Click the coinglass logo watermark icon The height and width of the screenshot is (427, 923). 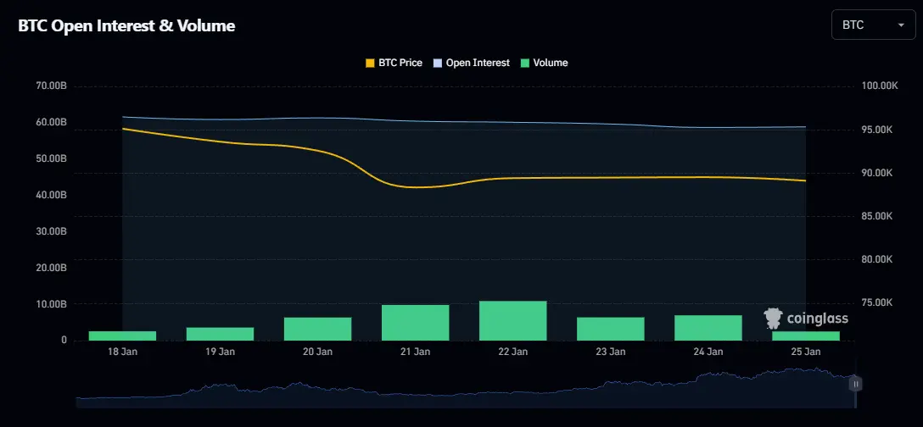773,318
